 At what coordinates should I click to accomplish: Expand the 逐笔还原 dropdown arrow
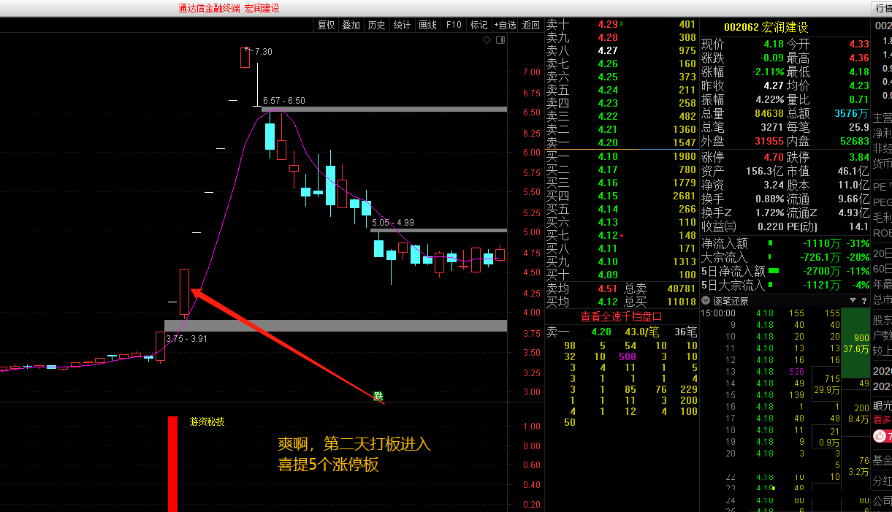[x=706, y=301]
